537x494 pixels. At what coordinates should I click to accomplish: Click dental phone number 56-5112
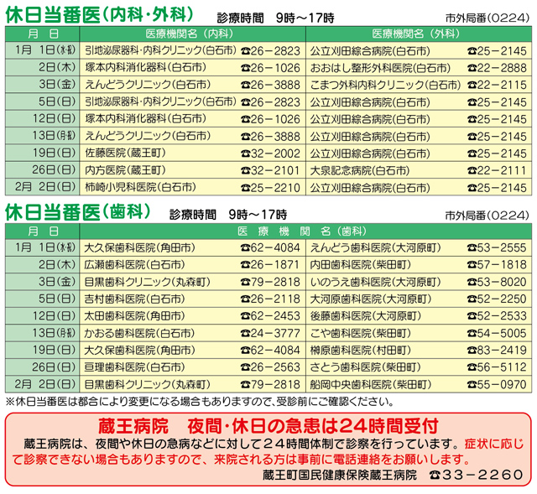coord(502,367)
